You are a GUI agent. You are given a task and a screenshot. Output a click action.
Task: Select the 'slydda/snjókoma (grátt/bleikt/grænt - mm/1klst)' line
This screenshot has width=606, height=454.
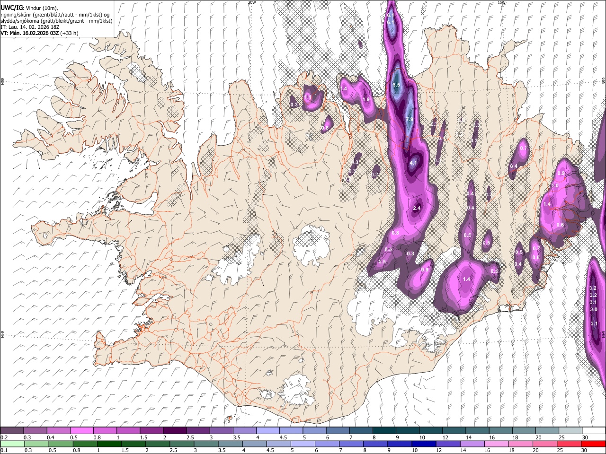[56, 21]
